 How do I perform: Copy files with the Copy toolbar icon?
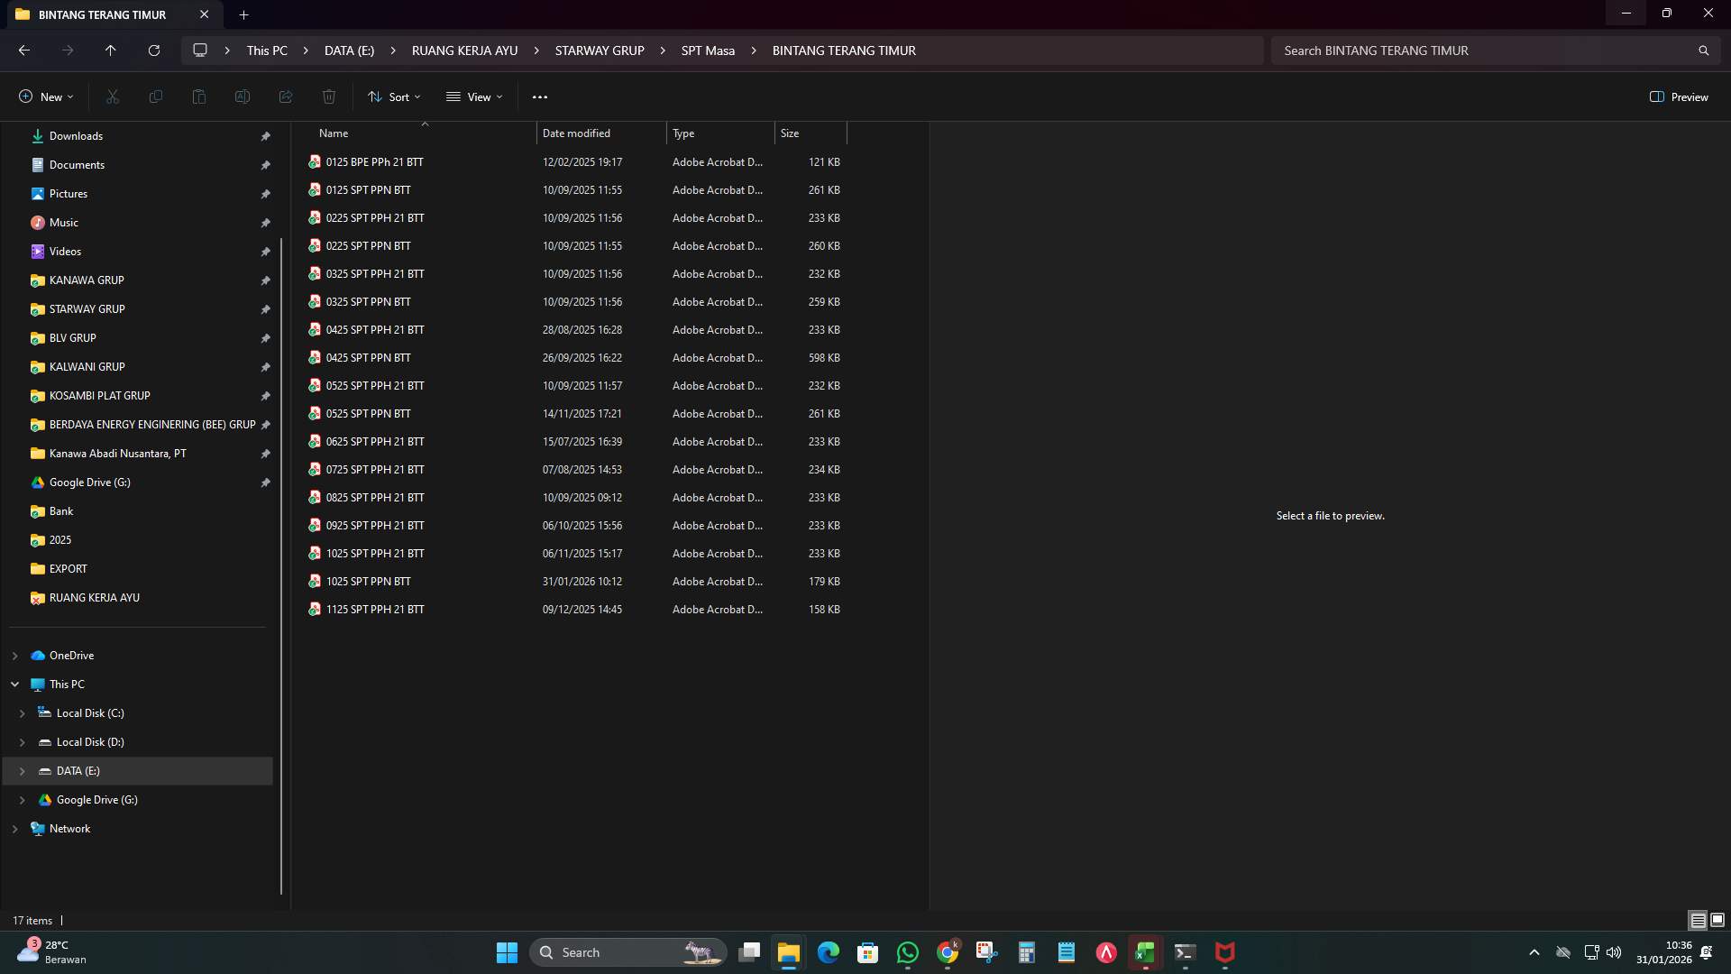click(x=155, y=96)
